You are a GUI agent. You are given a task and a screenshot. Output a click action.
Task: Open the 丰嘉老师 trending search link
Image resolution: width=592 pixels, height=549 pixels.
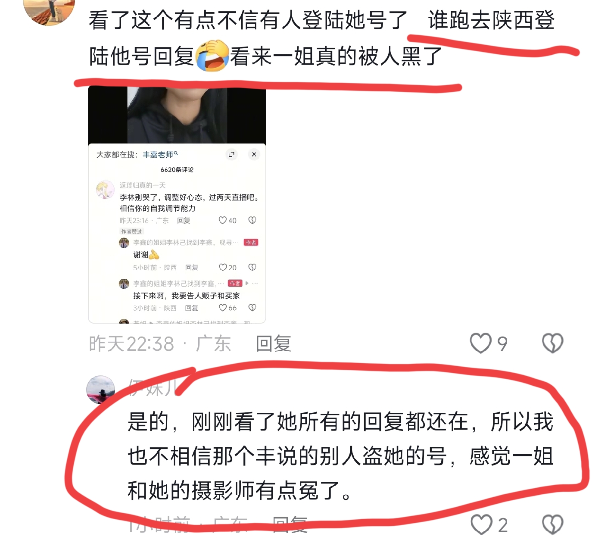160,154
